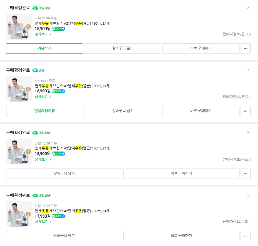Screen dimensions: 258x246
Task: Expand 상세보기 for the 7.14 order
Action: [43, 34]
